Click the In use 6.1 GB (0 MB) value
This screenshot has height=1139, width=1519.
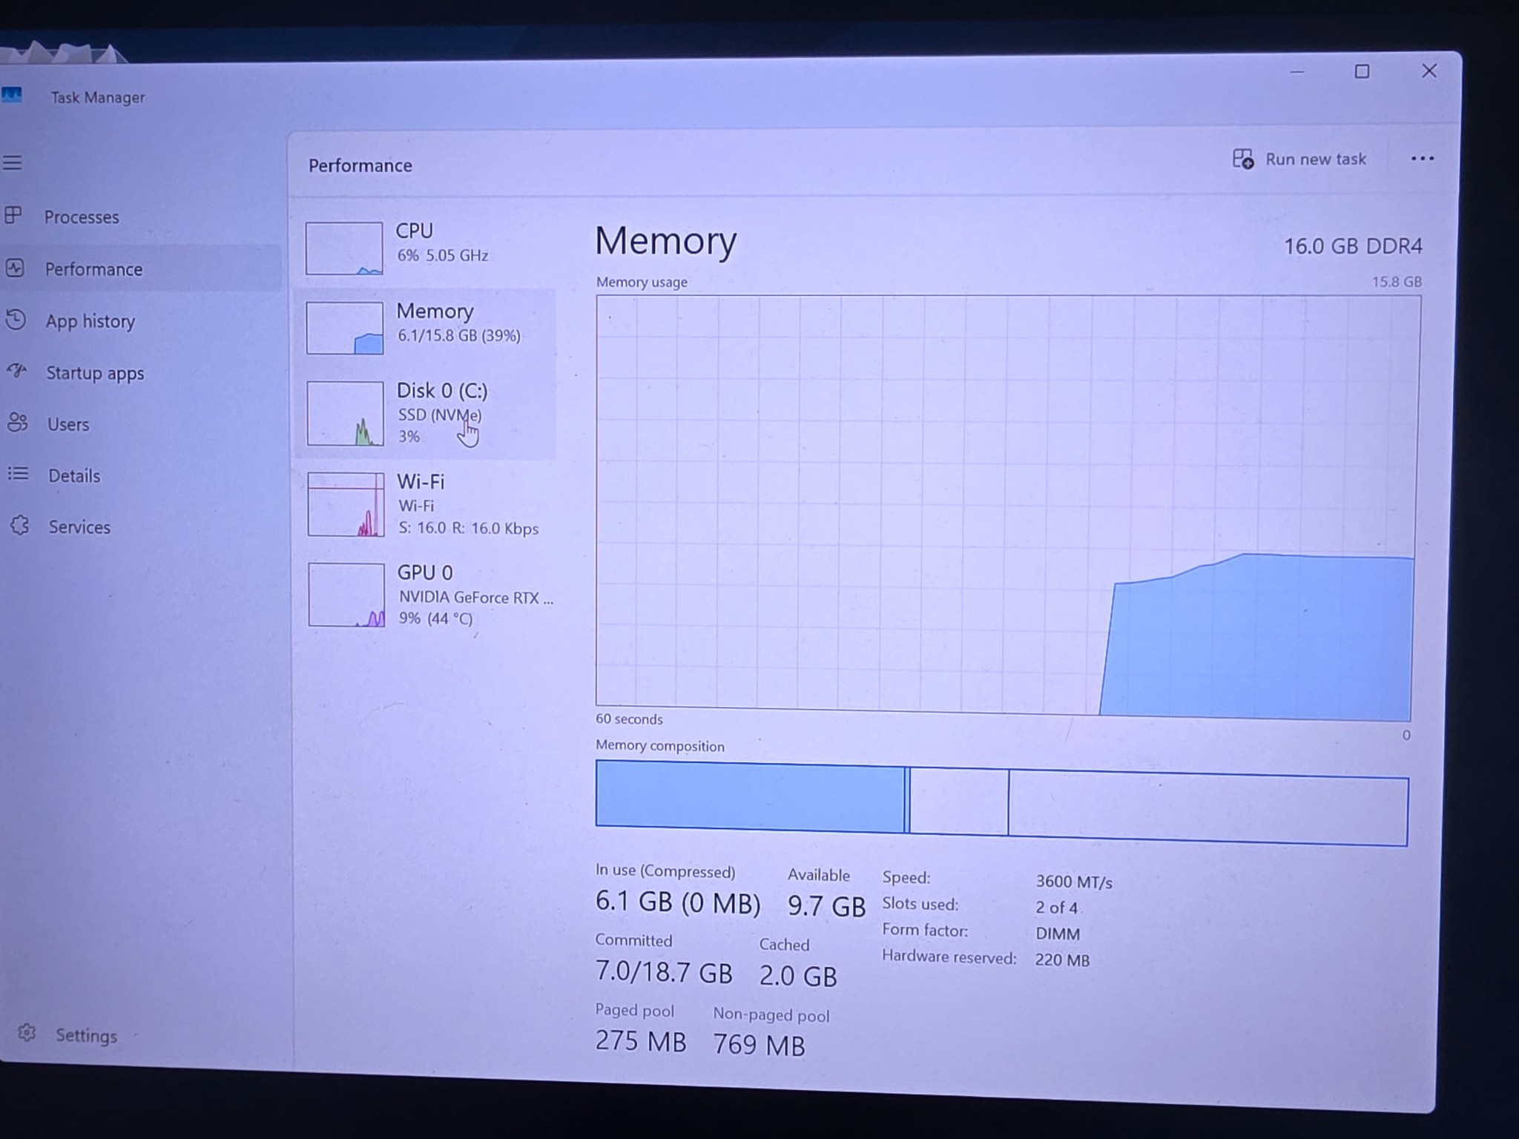click(678, 902)
